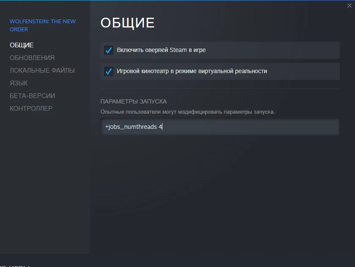This screenshot has height=267, width=355.
Task: Uncheck 'Игровой кинотеатр в режиме виртуальной реальности'
Action: click(109, 71)
